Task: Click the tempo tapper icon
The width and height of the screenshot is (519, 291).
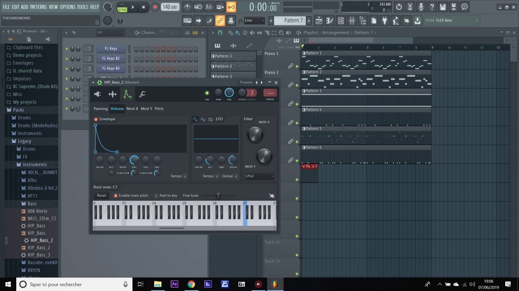Action: pos(396,21)
